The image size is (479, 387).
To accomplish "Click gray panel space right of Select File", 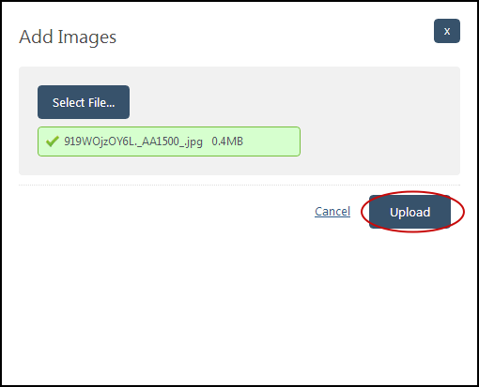I will (x=294, y=102).
